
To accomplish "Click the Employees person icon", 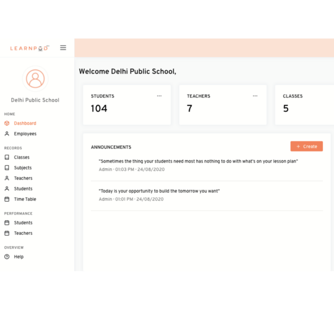I will (x=7, y=134).
